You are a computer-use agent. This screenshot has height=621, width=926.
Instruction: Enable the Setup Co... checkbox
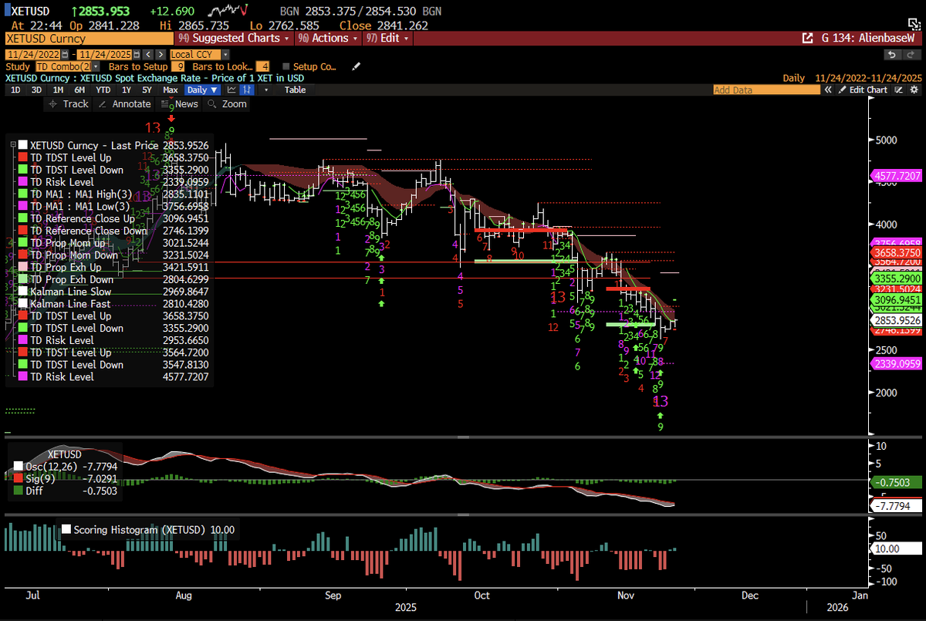pyautogui.click(x=286, y=67)
